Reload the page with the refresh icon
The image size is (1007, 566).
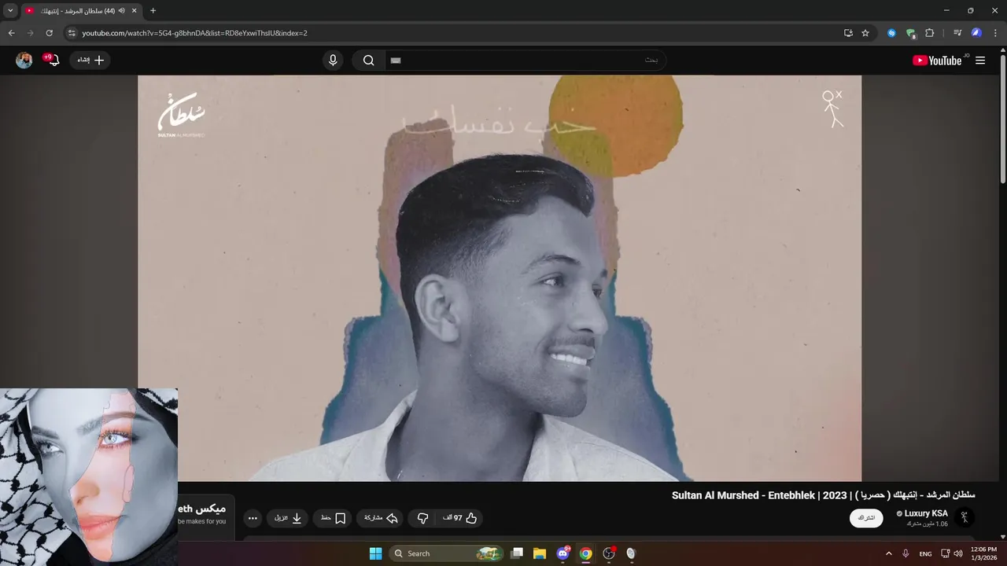point(49,33)
